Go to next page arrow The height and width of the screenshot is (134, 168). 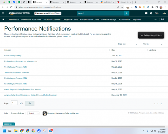coord(161,104)
